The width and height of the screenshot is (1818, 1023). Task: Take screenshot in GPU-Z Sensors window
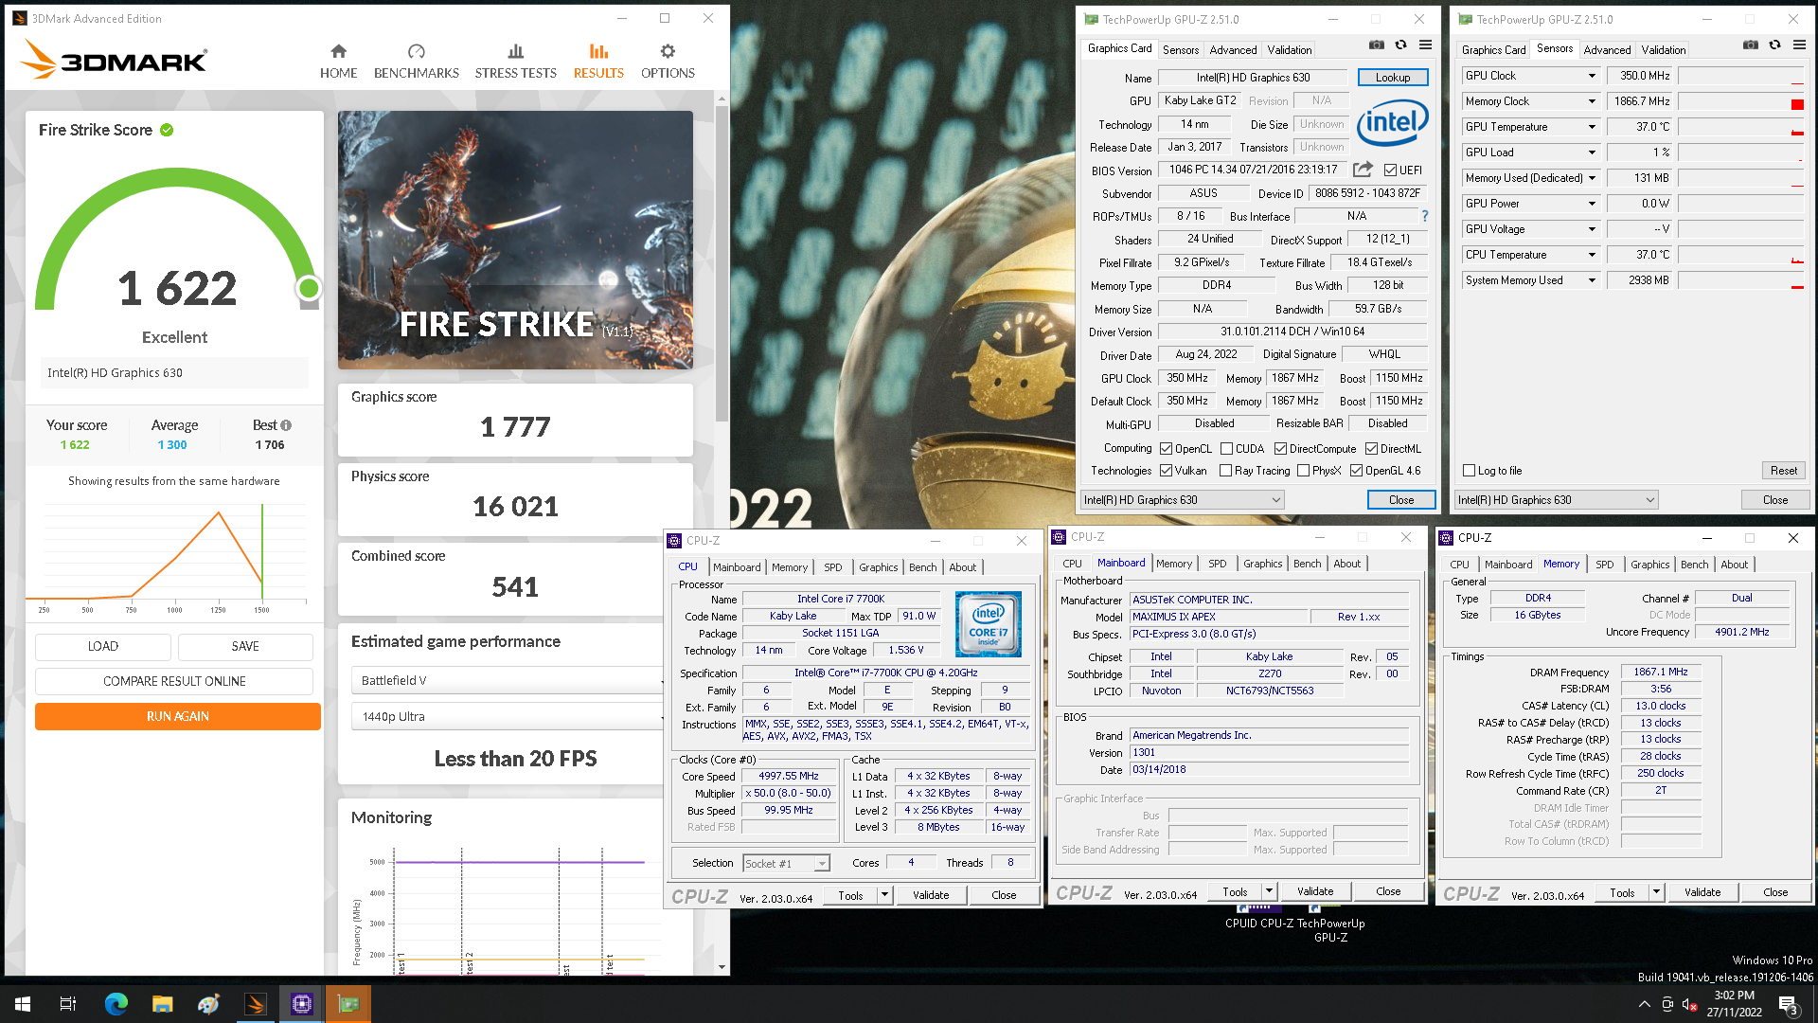1751,45
